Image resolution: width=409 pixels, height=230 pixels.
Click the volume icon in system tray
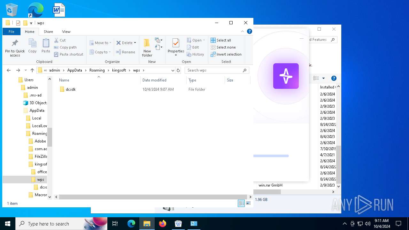pos(367,224)
